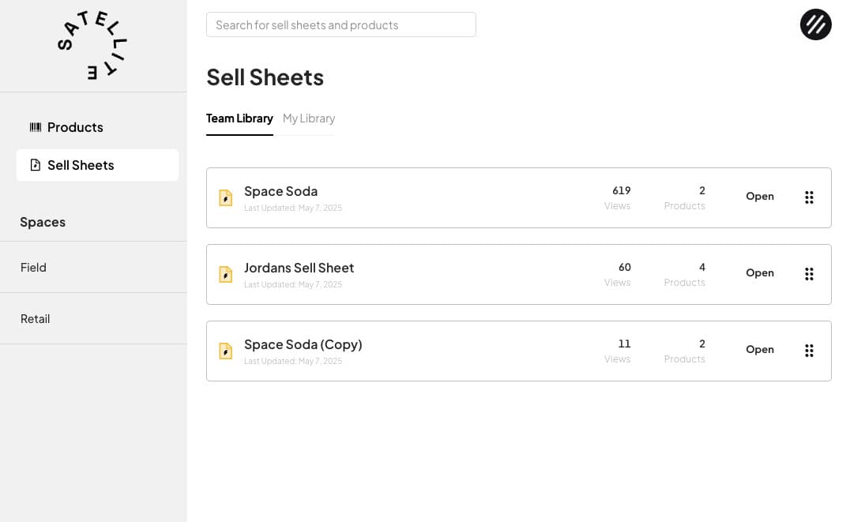Open the dots menu for Jordans Sell Sheet
The height and width of the screenshot is (522, 846).
coord(809,274)
